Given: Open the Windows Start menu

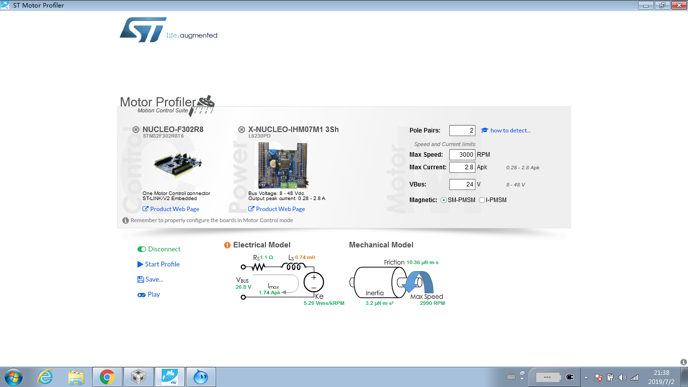Looking at the screenshot, I should pos(13,377).
